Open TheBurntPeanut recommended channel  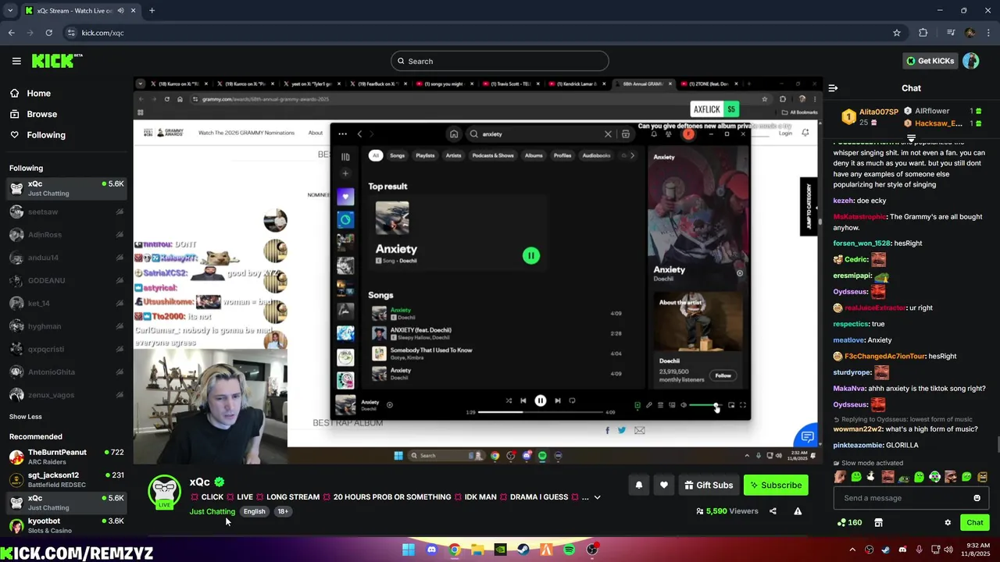[66, 457]
